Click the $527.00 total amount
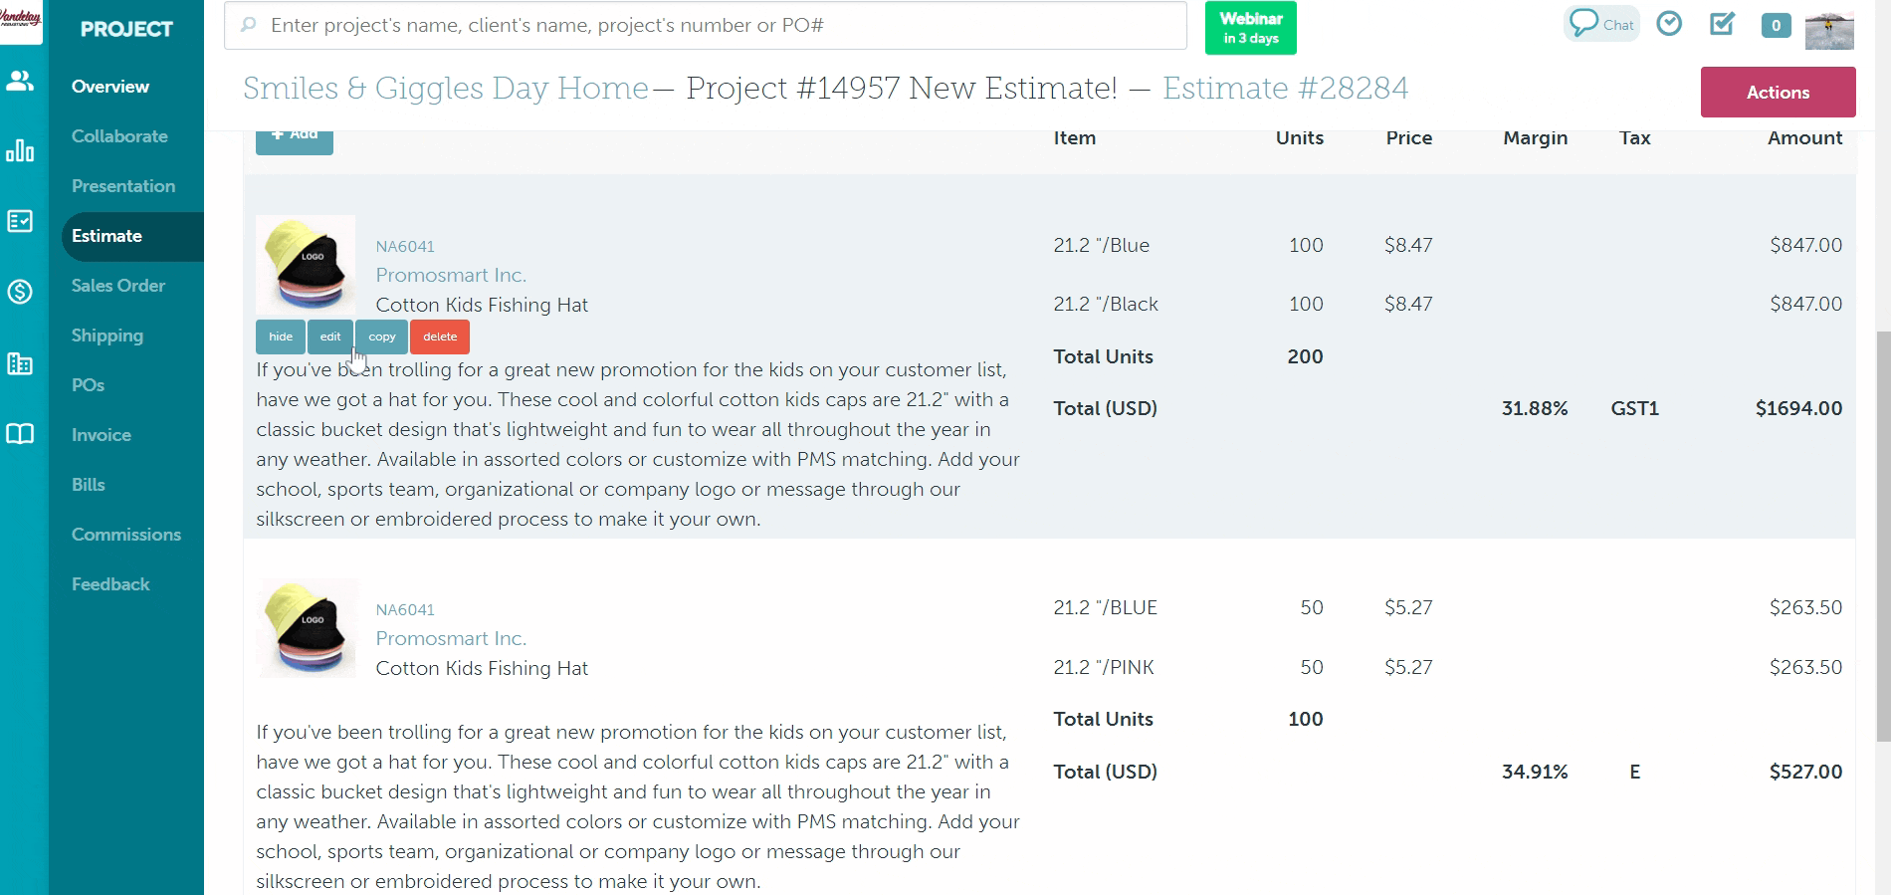The image size is (1891, 895). click(x=1805, y=772)
